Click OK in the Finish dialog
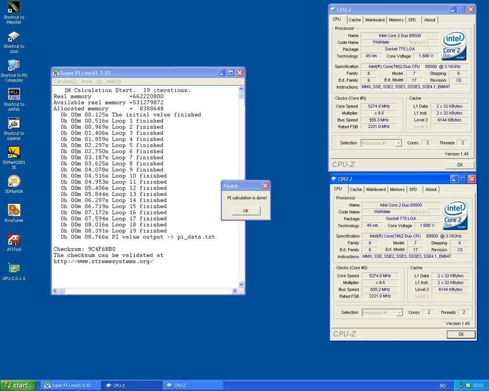The image size is (489, 391). click(x=246, y=211)
